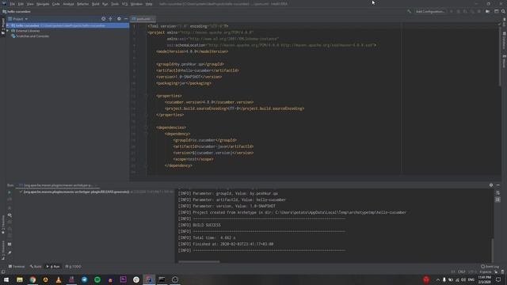Open the File menu
507x285 pixels.
tap(13, 4)
